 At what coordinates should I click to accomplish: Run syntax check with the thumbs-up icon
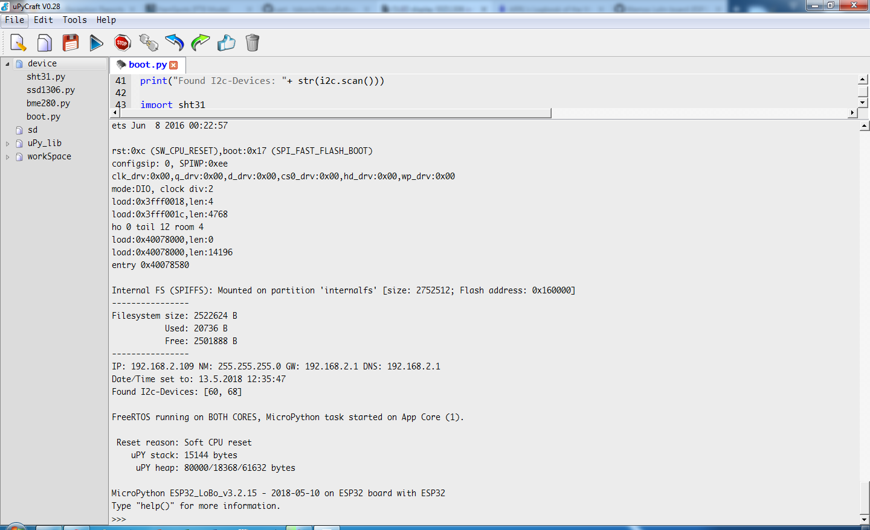click(226, 42)
